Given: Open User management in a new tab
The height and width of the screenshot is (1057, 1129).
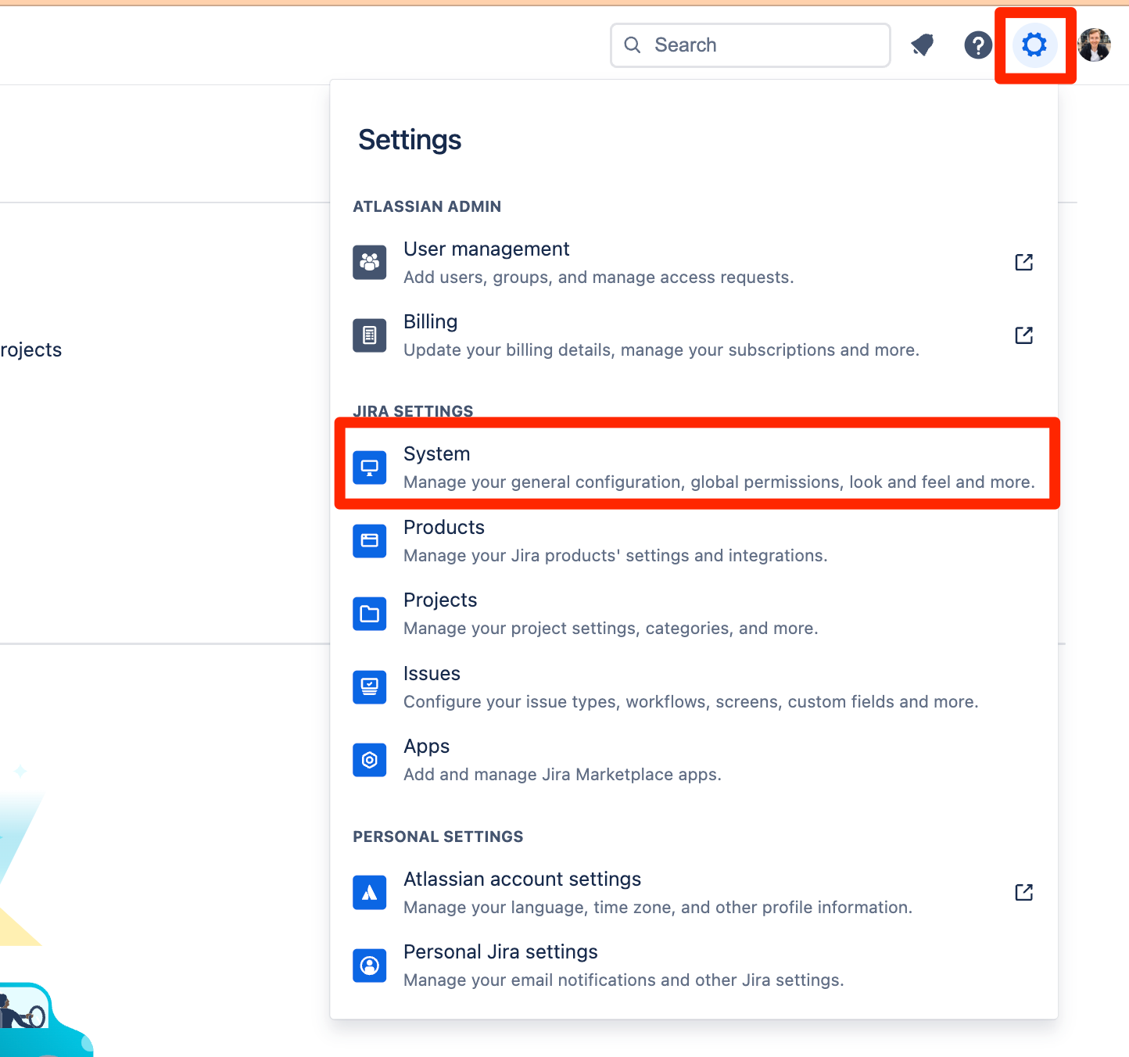Looking at the screenshot, I should [1023, 262].
